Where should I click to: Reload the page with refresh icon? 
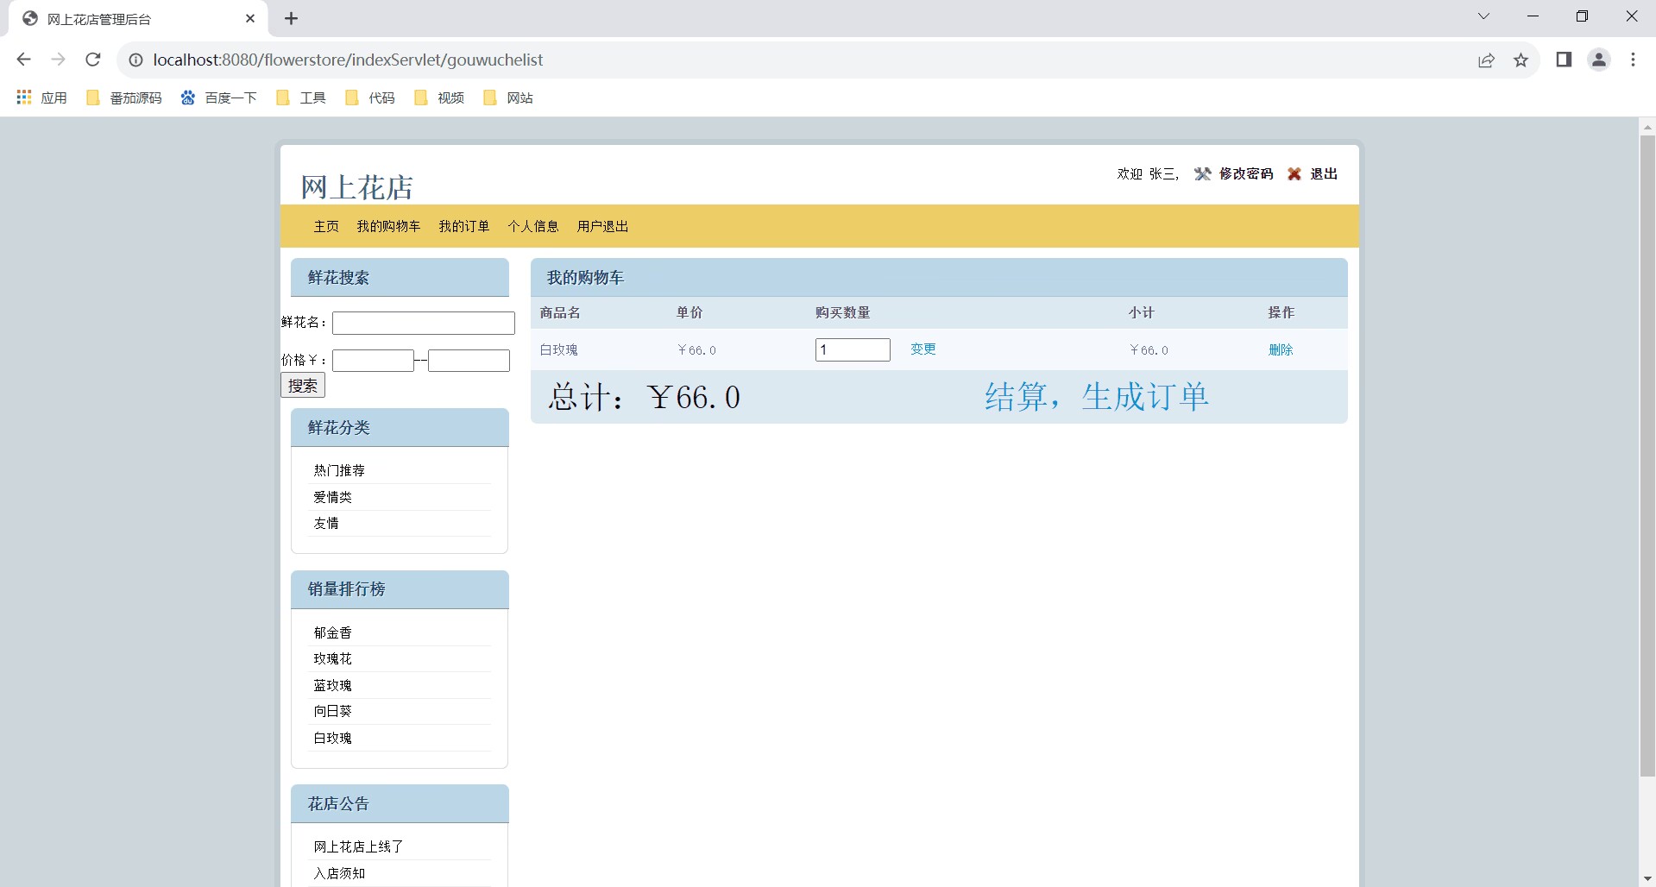pyautogui.click(x=93, y=60)
